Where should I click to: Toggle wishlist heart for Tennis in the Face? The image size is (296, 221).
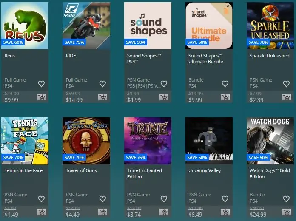41,199
